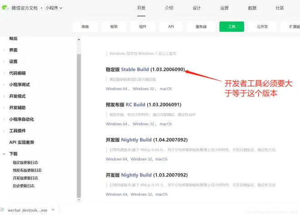
Task: Download Nightly 1.03.2007092 for Windows 32
Action: pyautogui.click(x=141, y=194)
